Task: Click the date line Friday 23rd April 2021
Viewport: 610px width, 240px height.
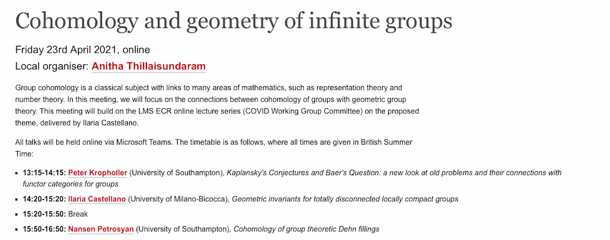Action: click(x=83, y=49)
